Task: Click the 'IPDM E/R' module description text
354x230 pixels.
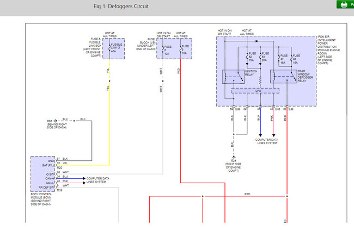Action: pos(328,50)
